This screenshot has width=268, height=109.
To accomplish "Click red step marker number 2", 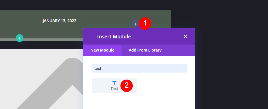I will coord(127,85).
